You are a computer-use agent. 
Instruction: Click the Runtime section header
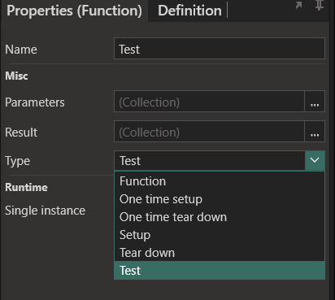[26, 187]
